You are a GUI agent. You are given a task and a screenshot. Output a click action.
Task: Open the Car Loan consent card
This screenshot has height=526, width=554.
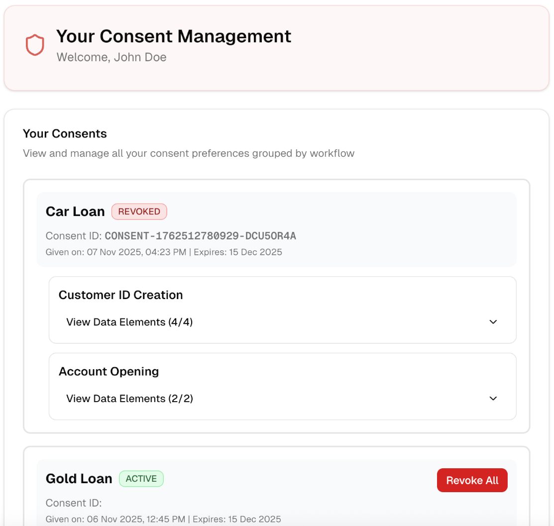[x=75, y=211]
